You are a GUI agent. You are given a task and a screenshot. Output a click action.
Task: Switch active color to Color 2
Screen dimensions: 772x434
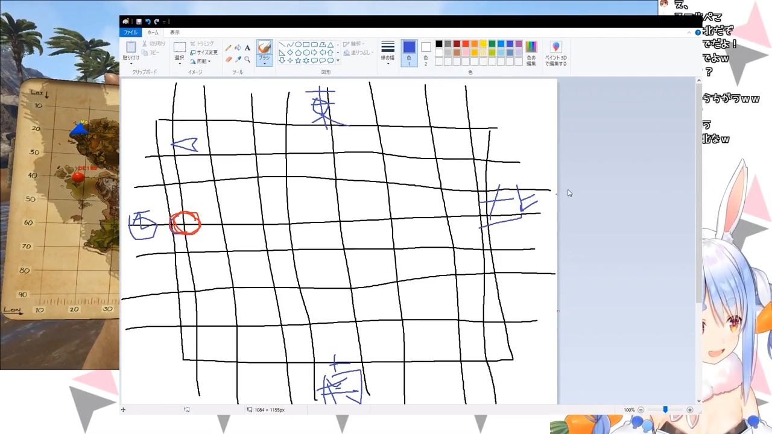click(426, 52)
